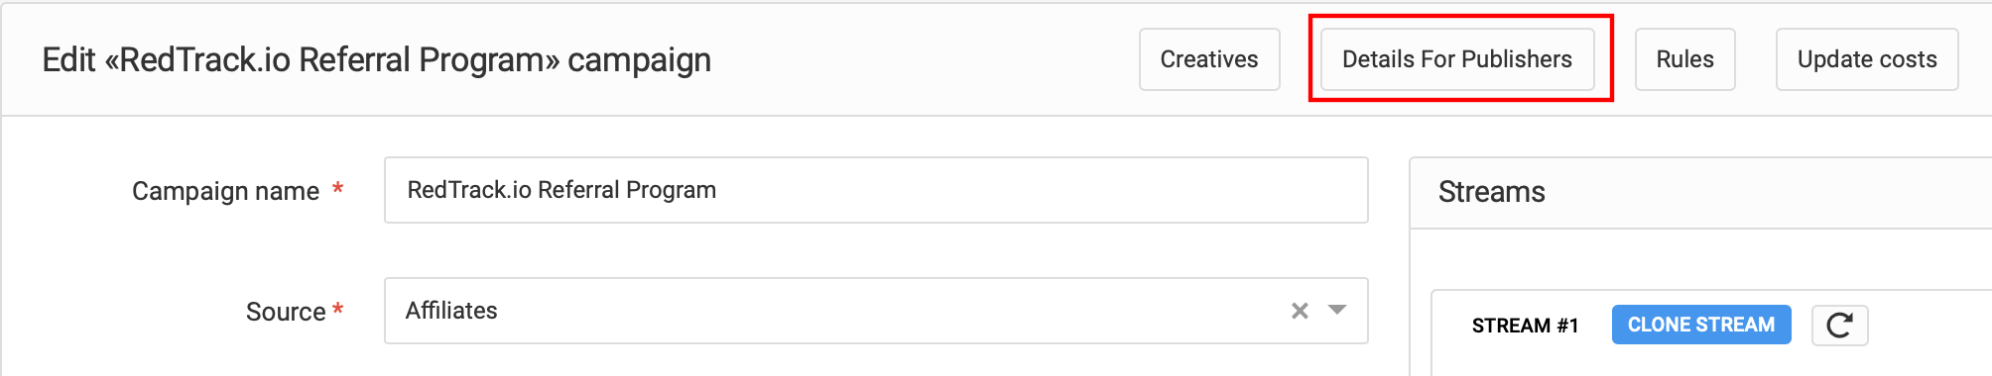Image resolution: width=1992 pixels, height=376 pixels.
Task: Expand the Source dropdown arrow
Action: pos(1337,311)
